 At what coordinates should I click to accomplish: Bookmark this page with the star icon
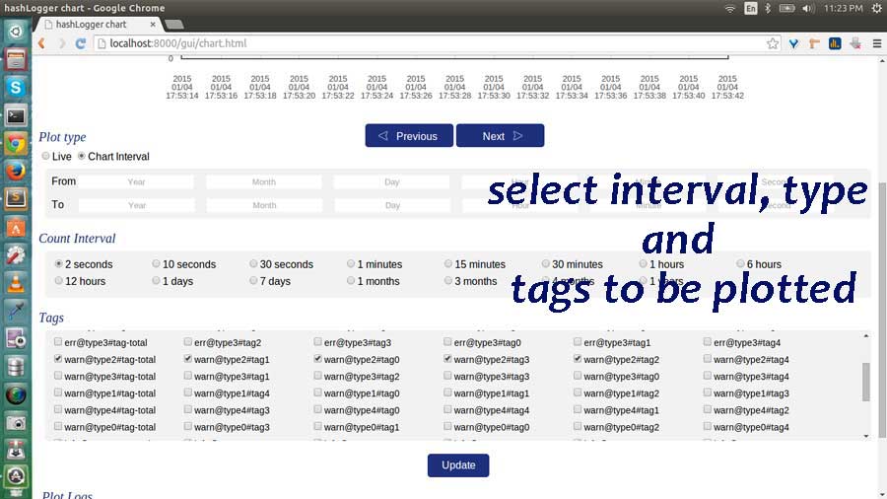point(773,43)
